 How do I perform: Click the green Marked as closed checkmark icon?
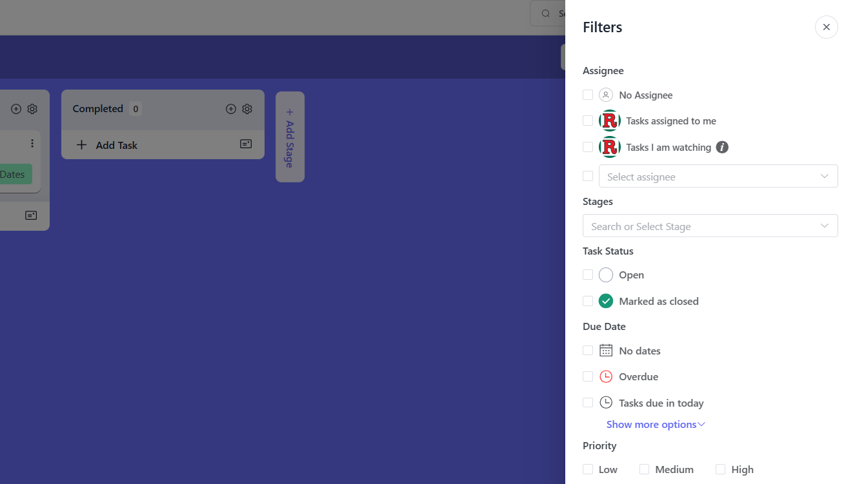[x=605, y=301]
